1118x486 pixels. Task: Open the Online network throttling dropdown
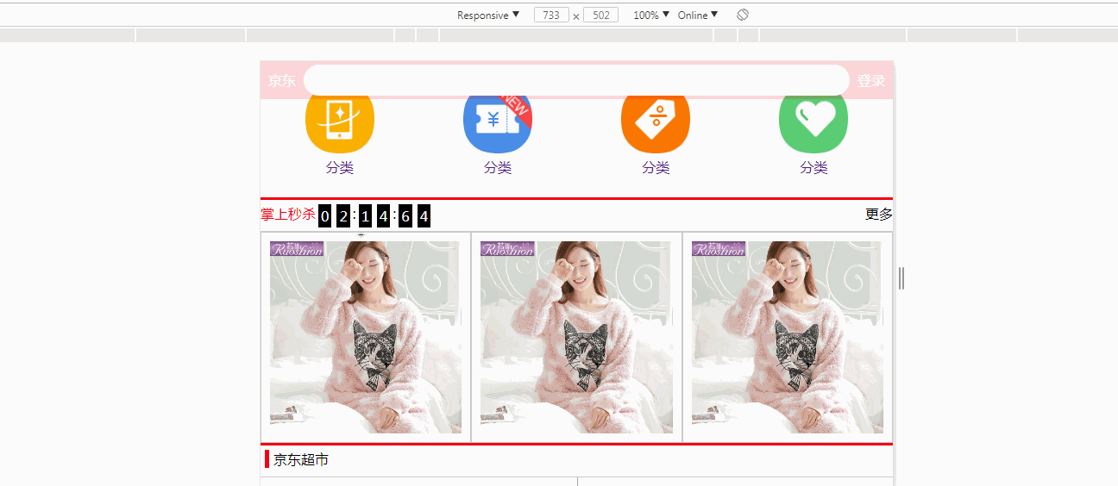pyautogui.click(x=698, y=16)
